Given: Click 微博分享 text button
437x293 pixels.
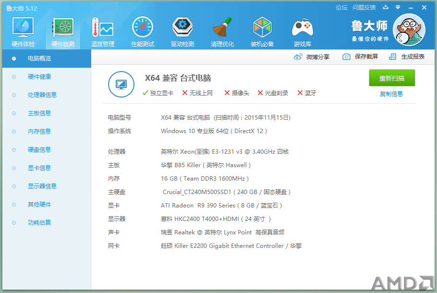Looking at the screenshot, I should [318, 57].
